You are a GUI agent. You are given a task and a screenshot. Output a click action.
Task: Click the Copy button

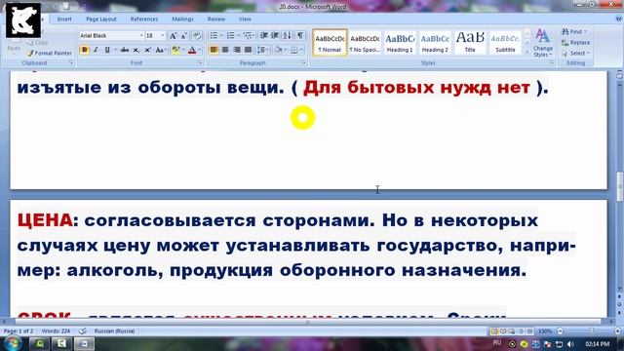coord(38,43)
